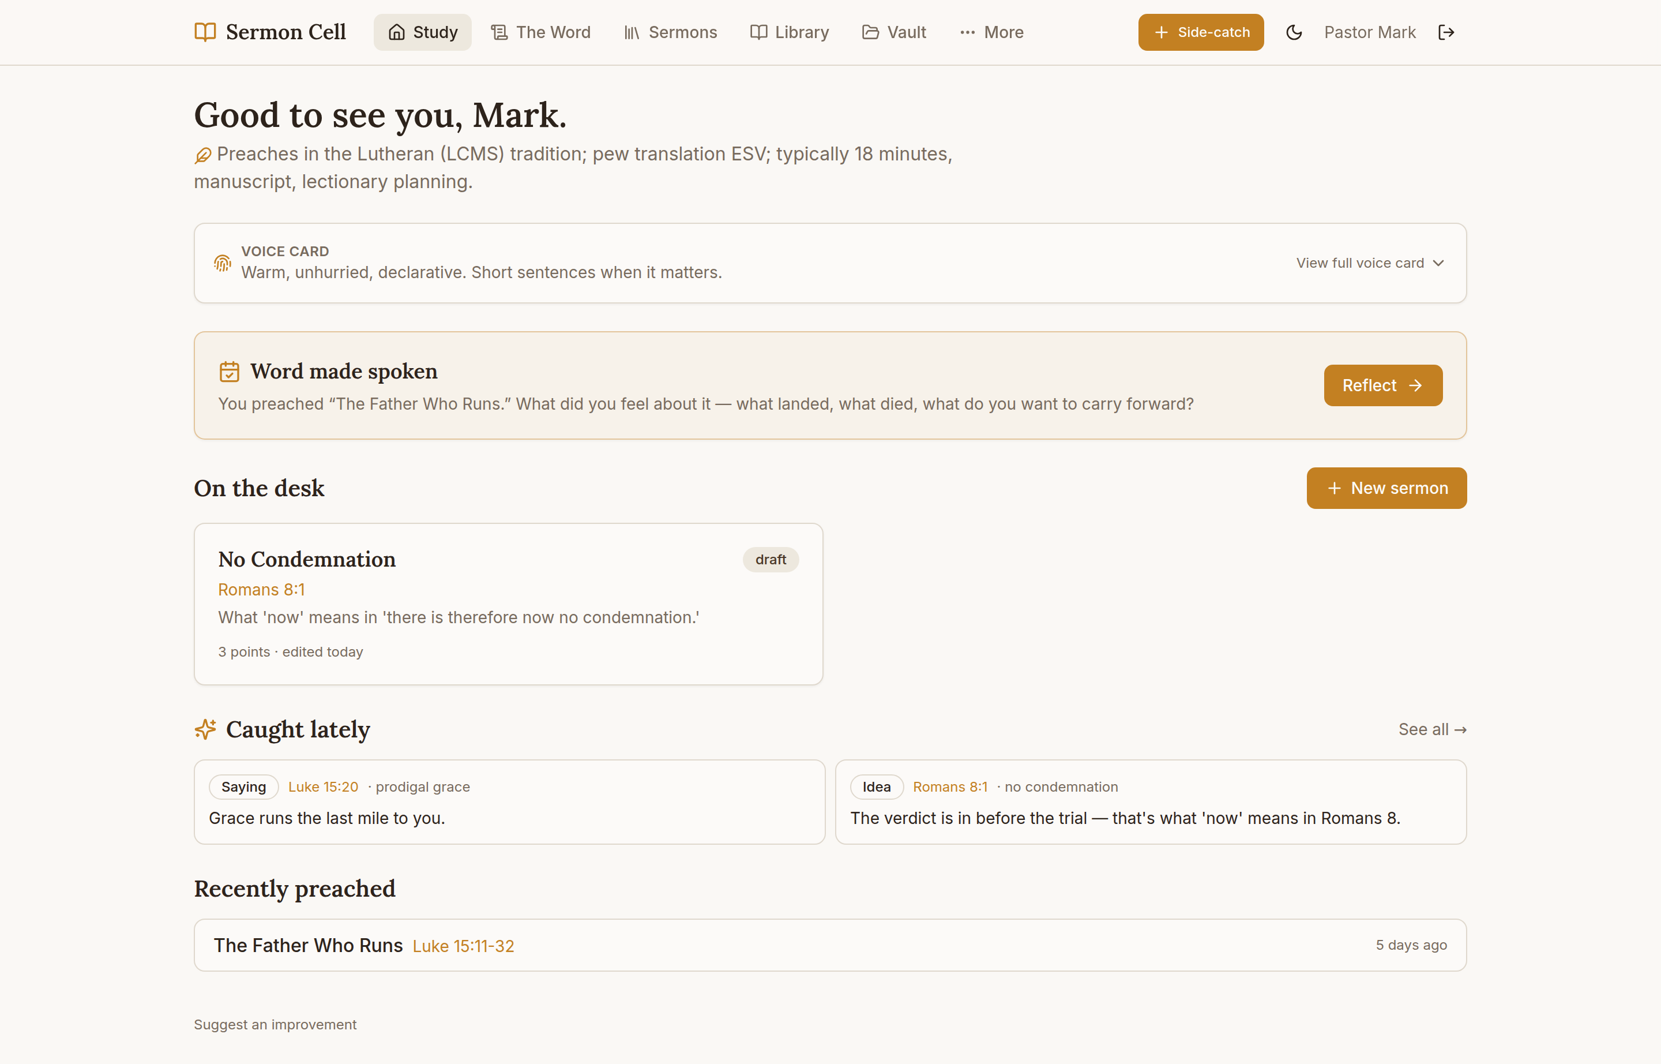
Task: Expand the More menu
Action: [991, 32]
